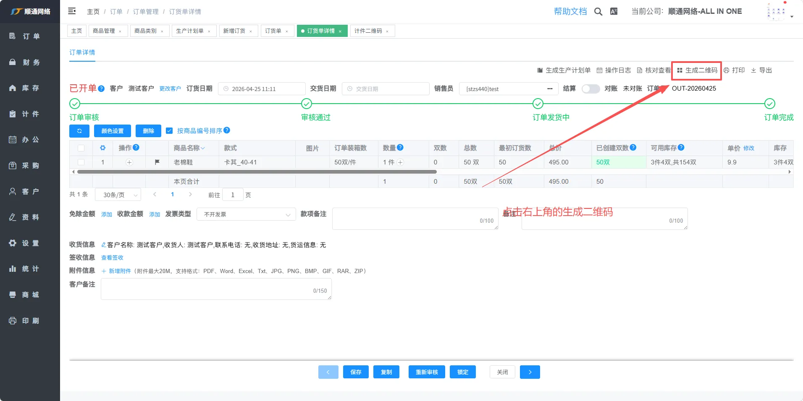Screen dimensions: 803x401
Task: Click the search magnifier icon in header
Action: point(598,12)
